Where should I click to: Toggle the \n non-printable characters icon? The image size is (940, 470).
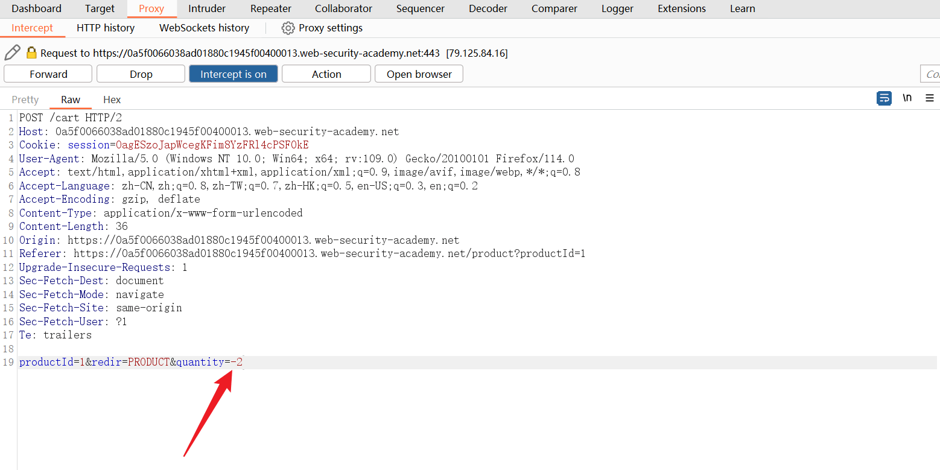click(x=907, y=98)
